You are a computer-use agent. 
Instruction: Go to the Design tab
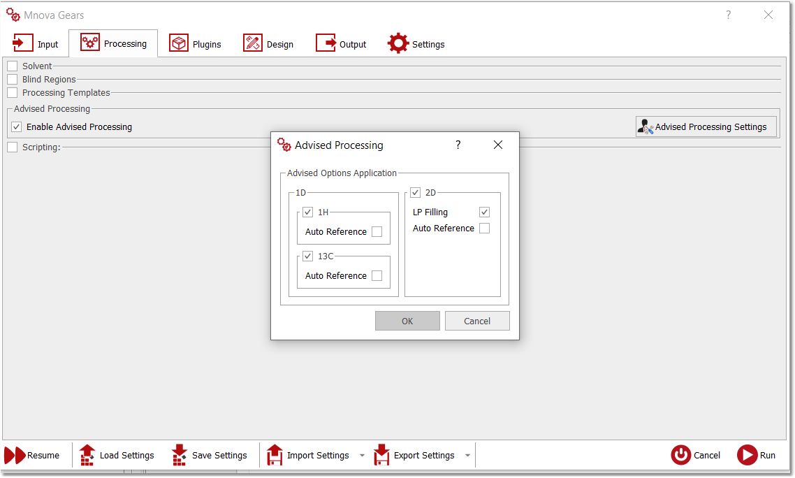coord(268,43)
